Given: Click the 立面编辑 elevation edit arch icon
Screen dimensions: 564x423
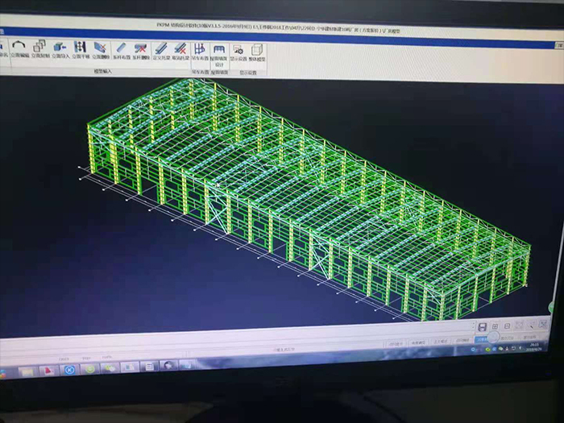Looking at the screenshot, I should (21, 48).
